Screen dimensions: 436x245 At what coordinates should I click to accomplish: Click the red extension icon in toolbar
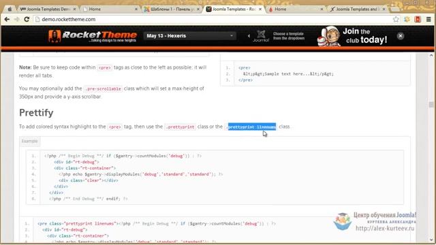click(418, 19)
